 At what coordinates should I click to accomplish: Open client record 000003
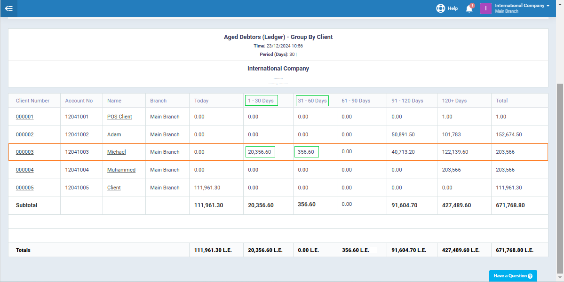point(24,152)
